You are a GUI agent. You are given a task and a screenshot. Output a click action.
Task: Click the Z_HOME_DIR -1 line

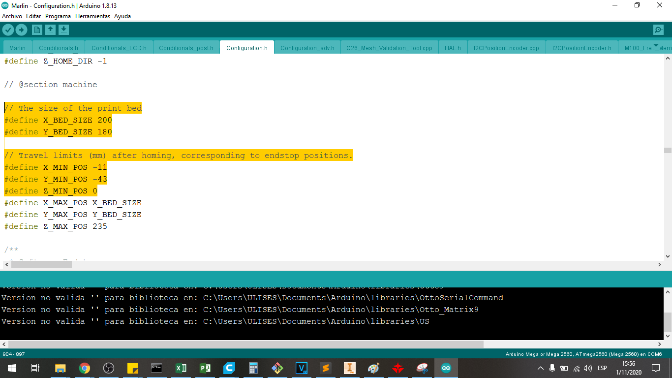(x=56, y=61)
